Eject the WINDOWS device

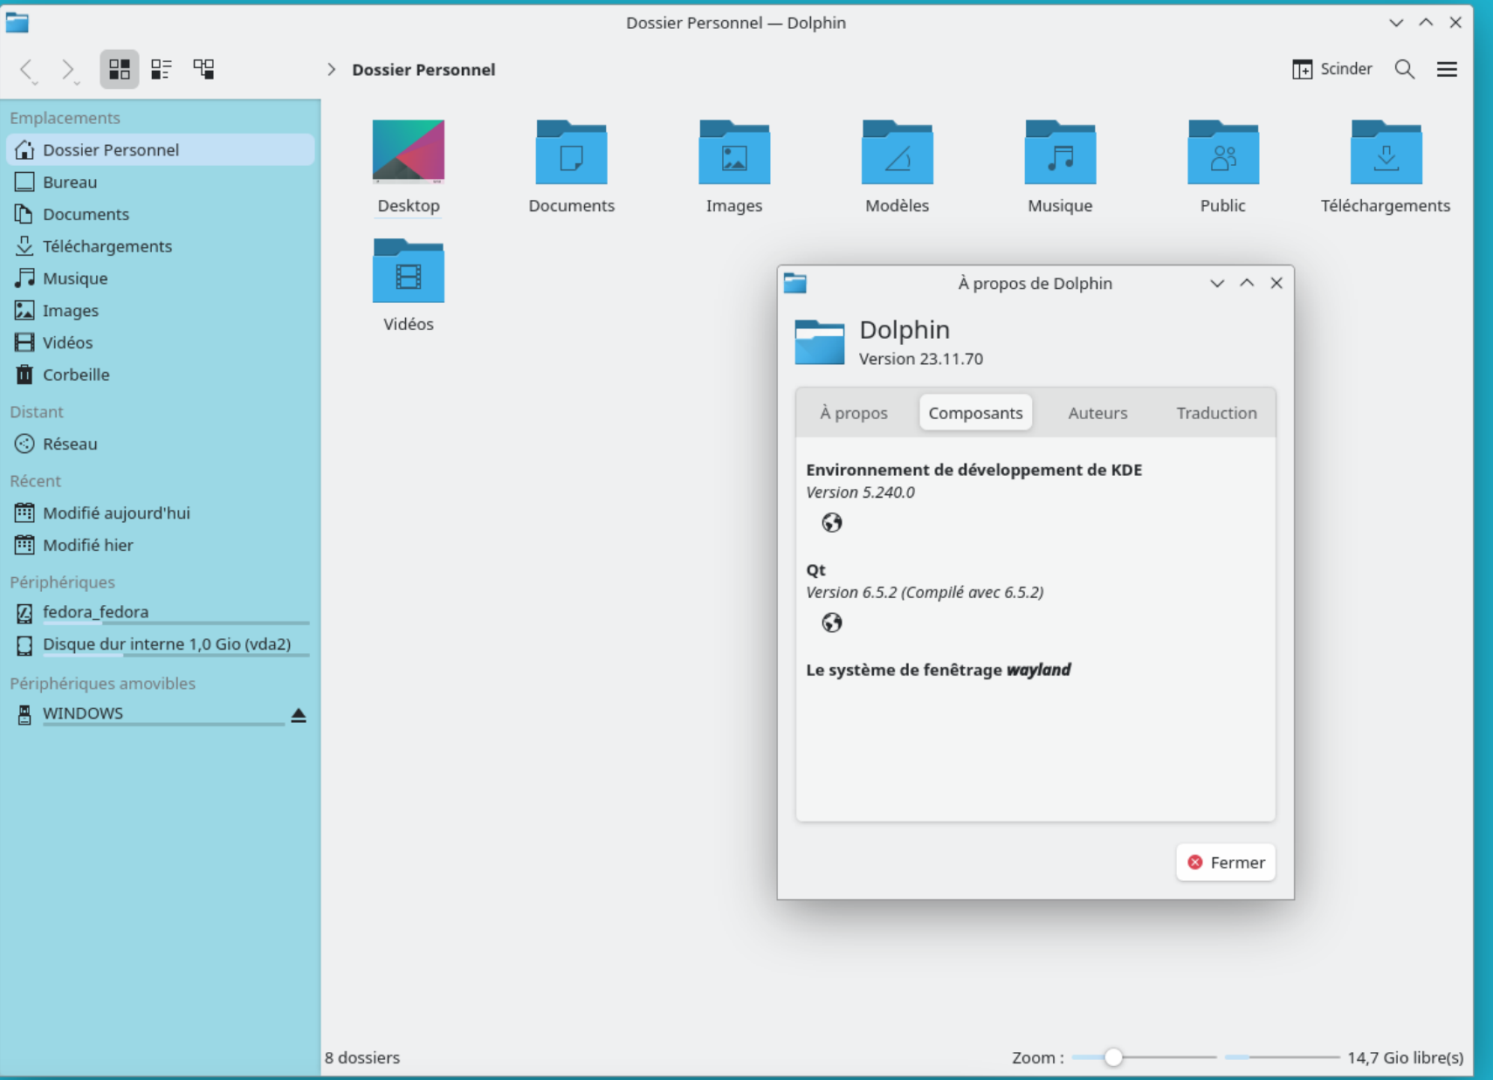pyautogui.click(x=299, y=715)
